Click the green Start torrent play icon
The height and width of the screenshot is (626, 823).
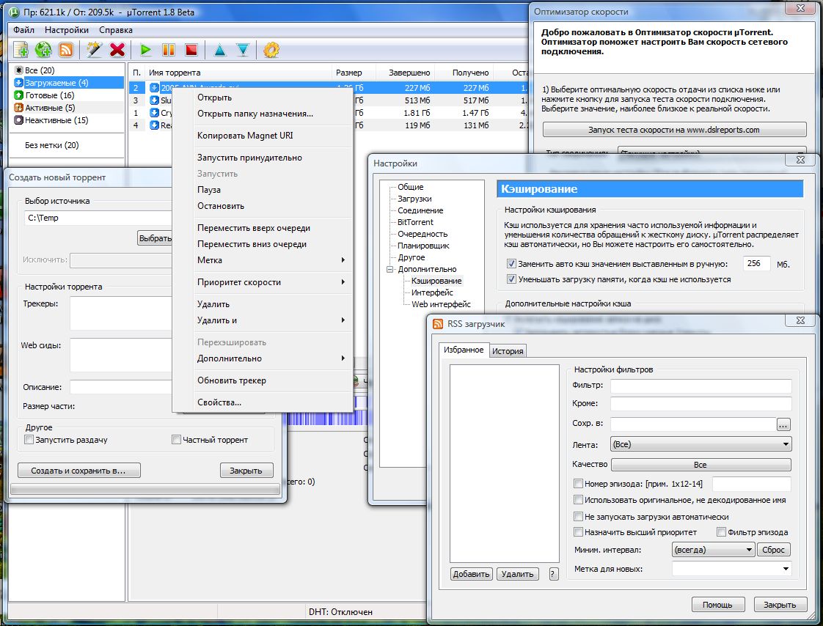coord(145,50)
